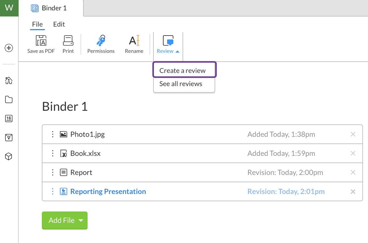Click the cube icon in the sidebar
The image size is (368, 243).
click(x=9, y=156)
